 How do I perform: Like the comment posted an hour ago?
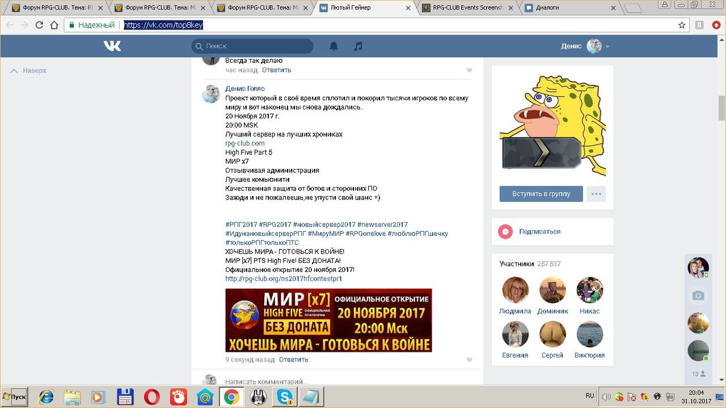(469, 70)
